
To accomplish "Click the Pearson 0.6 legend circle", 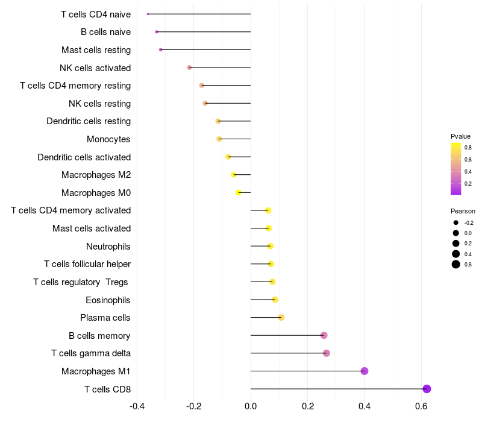I will 456,264.
